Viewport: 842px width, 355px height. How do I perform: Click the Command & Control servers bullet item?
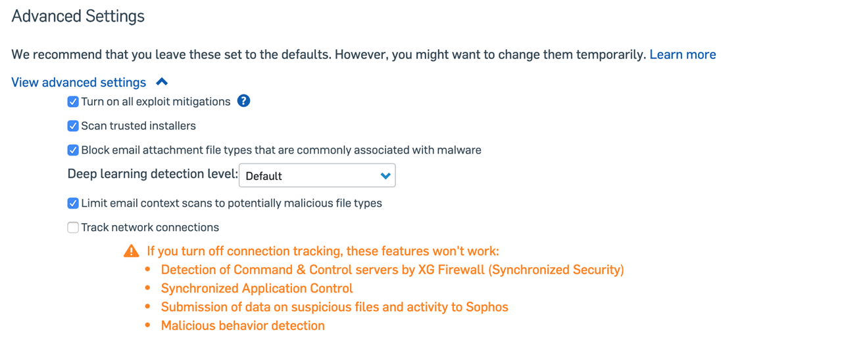(393, 270)
